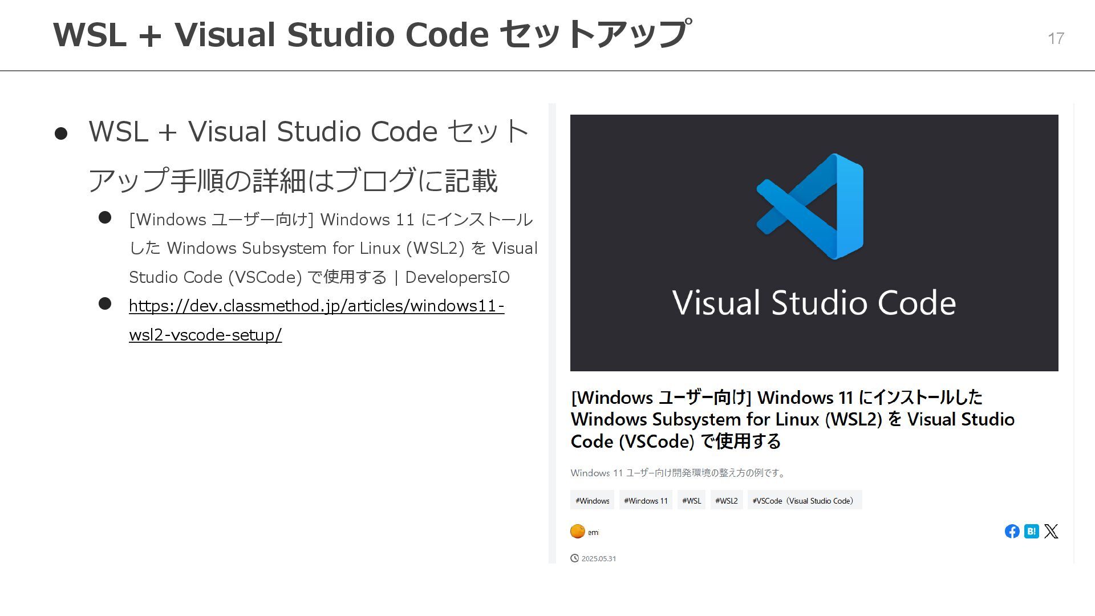Select the #Windows 11 tag
The width and height of the screenshot is (1095, 616).
pos(646,500)
